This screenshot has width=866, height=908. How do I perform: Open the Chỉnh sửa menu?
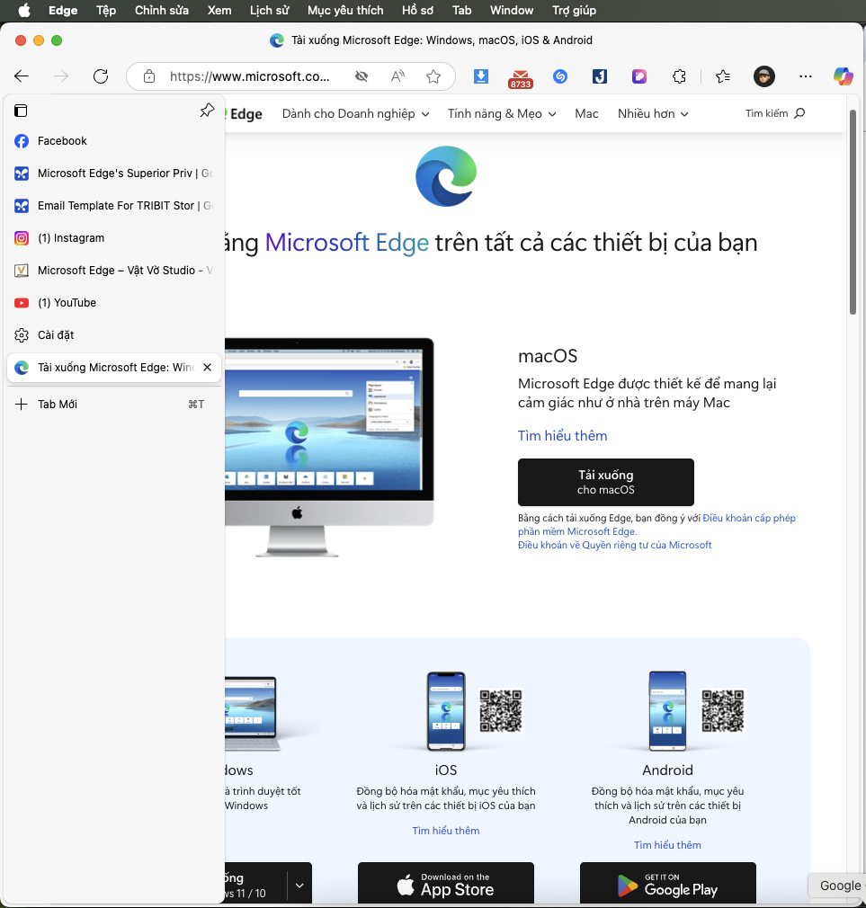point(162,11)
